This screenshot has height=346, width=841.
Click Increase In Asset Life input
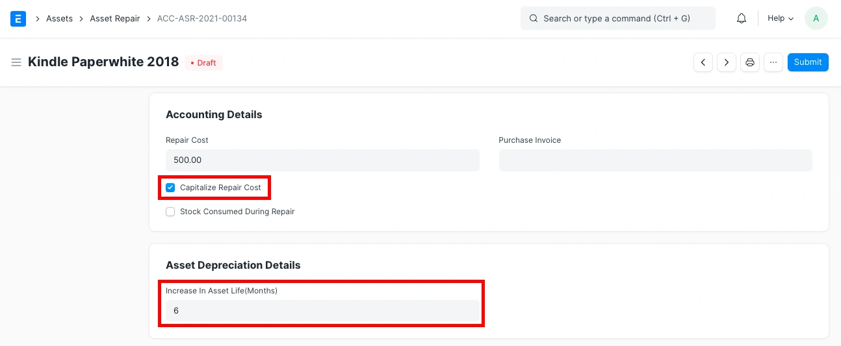tap(322, 311)
